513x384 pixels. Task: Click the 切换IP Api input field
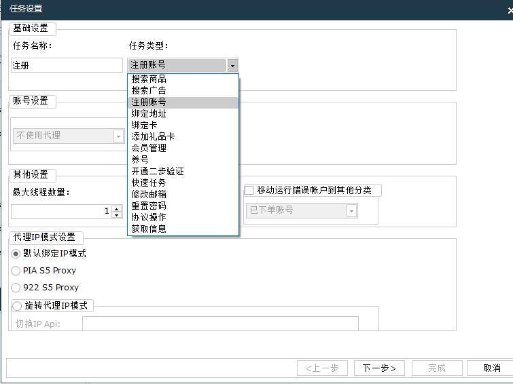pyautogui.click(x=220, y=324)
